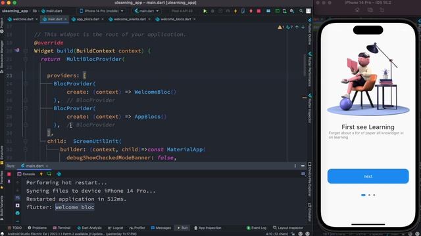Click the profile icon in the top toolbar

(x=228, y=11)
